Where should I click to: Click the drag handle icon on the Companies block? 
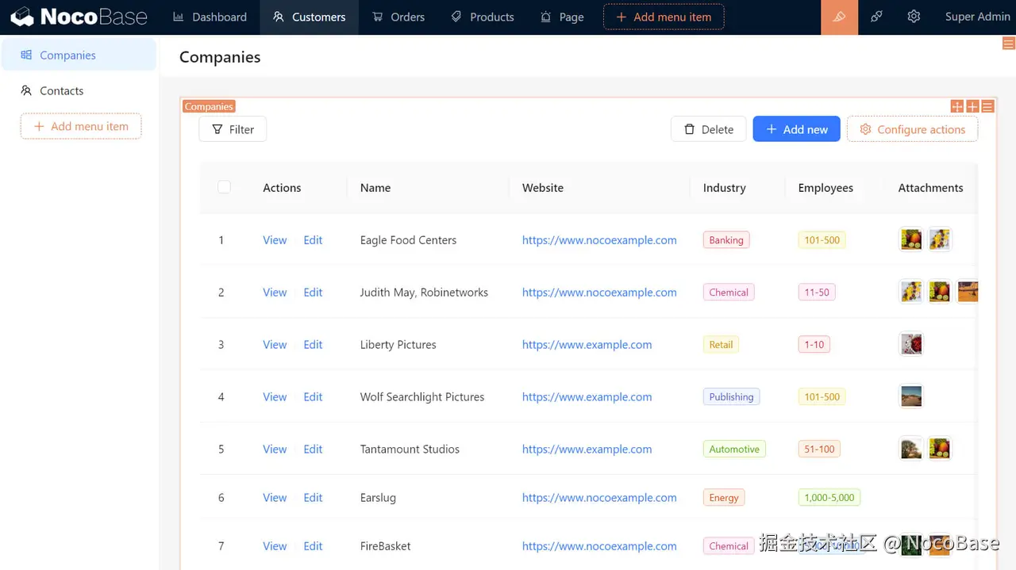click(956, 106)
